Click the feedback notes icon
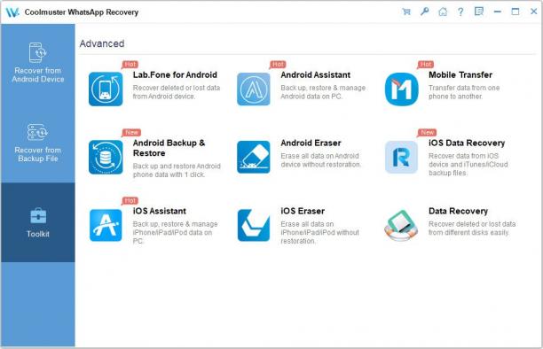The height and width of the screenshot is (349, 543). [x=479, y=12]
